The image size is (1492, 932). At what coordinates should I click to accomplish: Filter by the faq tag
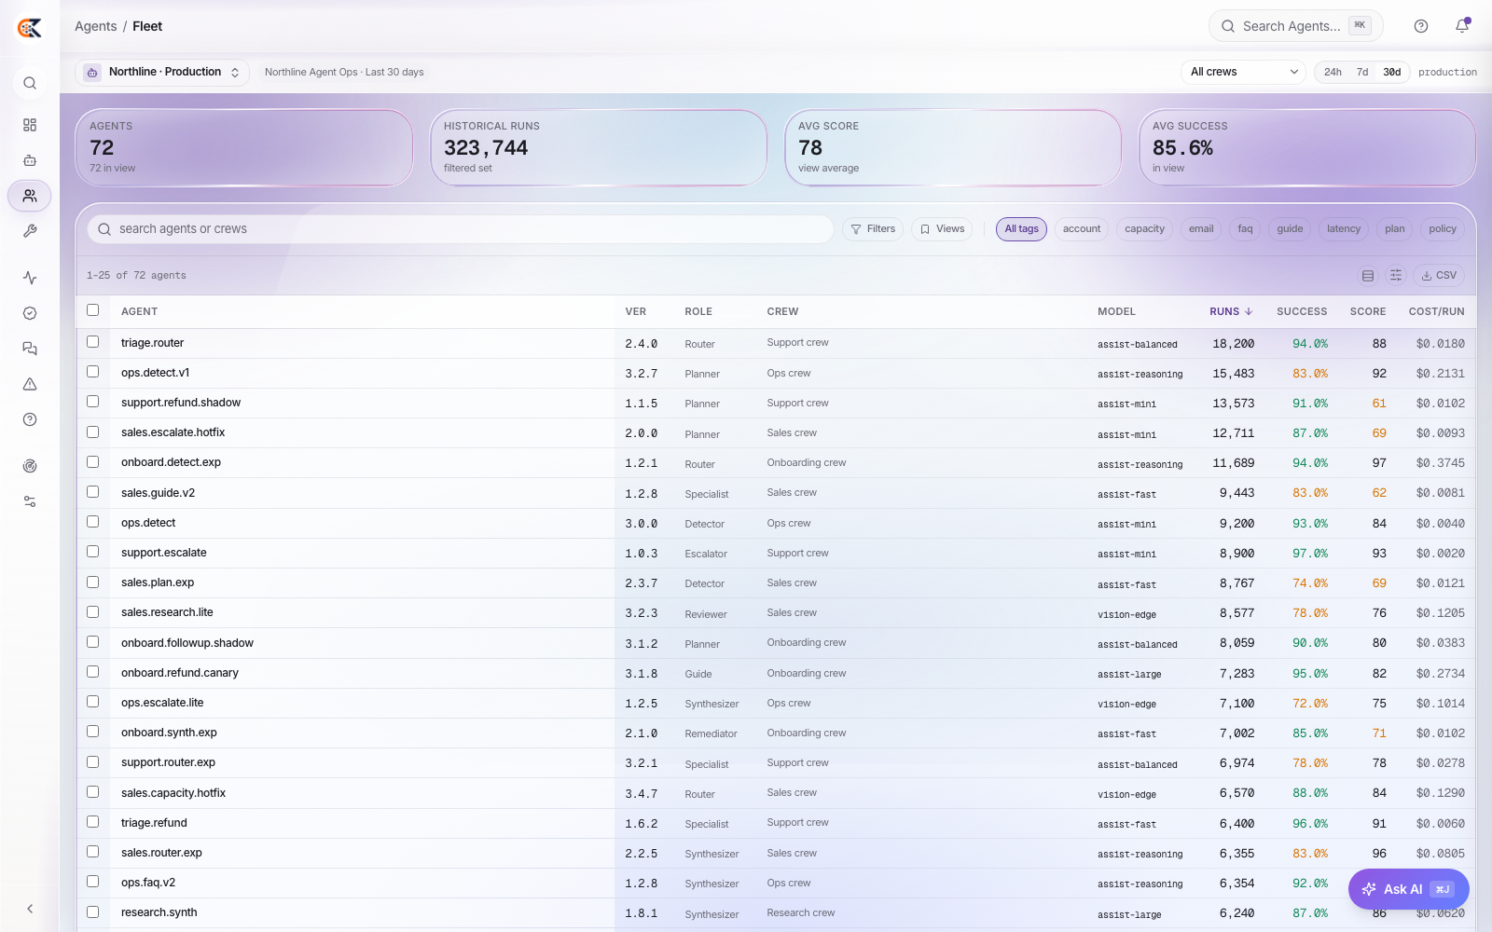[x=1245, y=229]
